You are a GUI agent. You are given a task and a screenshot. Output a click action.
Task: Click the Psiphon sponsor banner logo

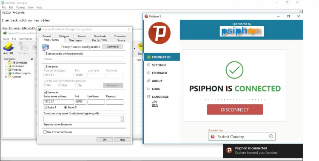tap(242, 31)
